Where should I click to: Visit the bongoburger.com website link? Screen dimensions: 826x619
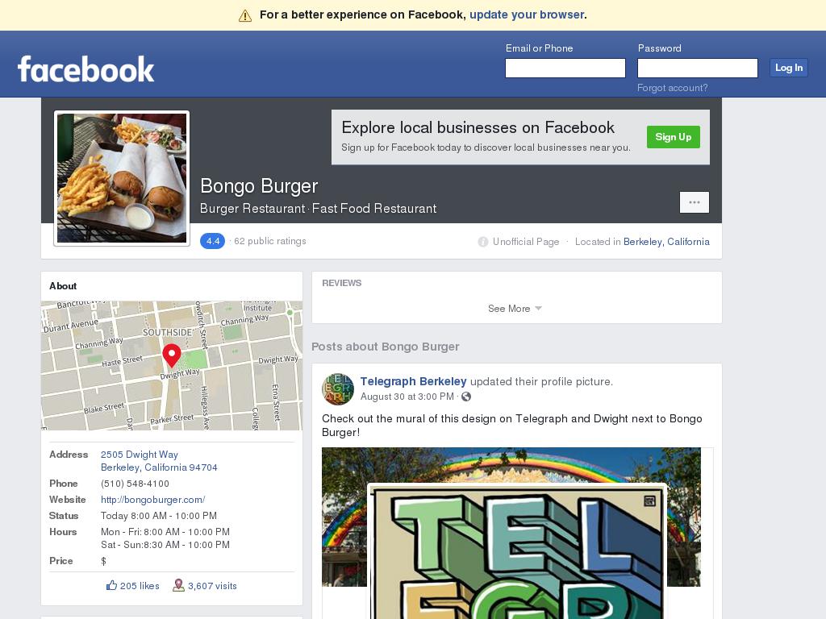tap(152, 500)
